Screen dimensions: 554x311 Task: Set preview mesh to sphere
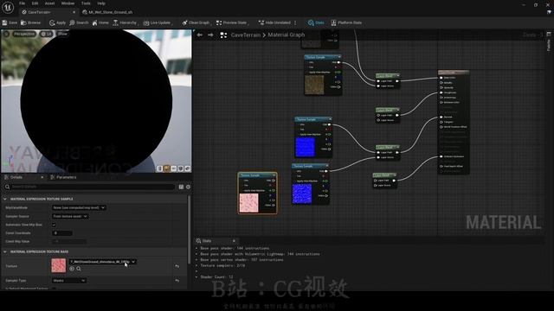(x=167, y=168)
